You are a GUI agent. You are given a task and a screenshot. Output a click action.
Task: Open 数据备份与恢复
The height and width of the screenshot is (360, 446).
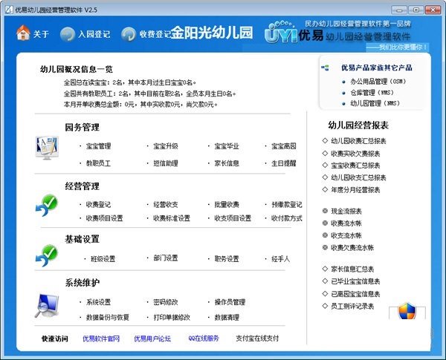(108, 317)
